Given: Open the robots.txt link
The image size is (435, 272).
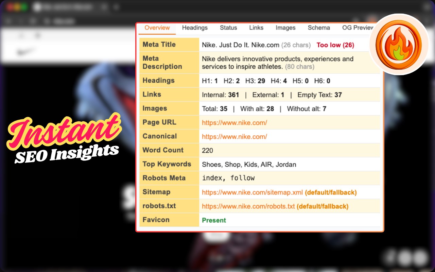Looking at the screenshot, I should pyautogui.click(x=248, y=206).
